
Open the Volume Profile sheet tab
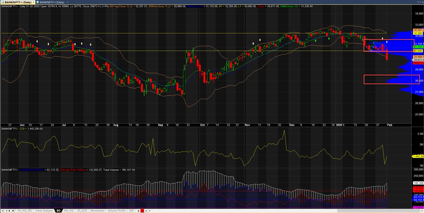click(x=117, y=211)
